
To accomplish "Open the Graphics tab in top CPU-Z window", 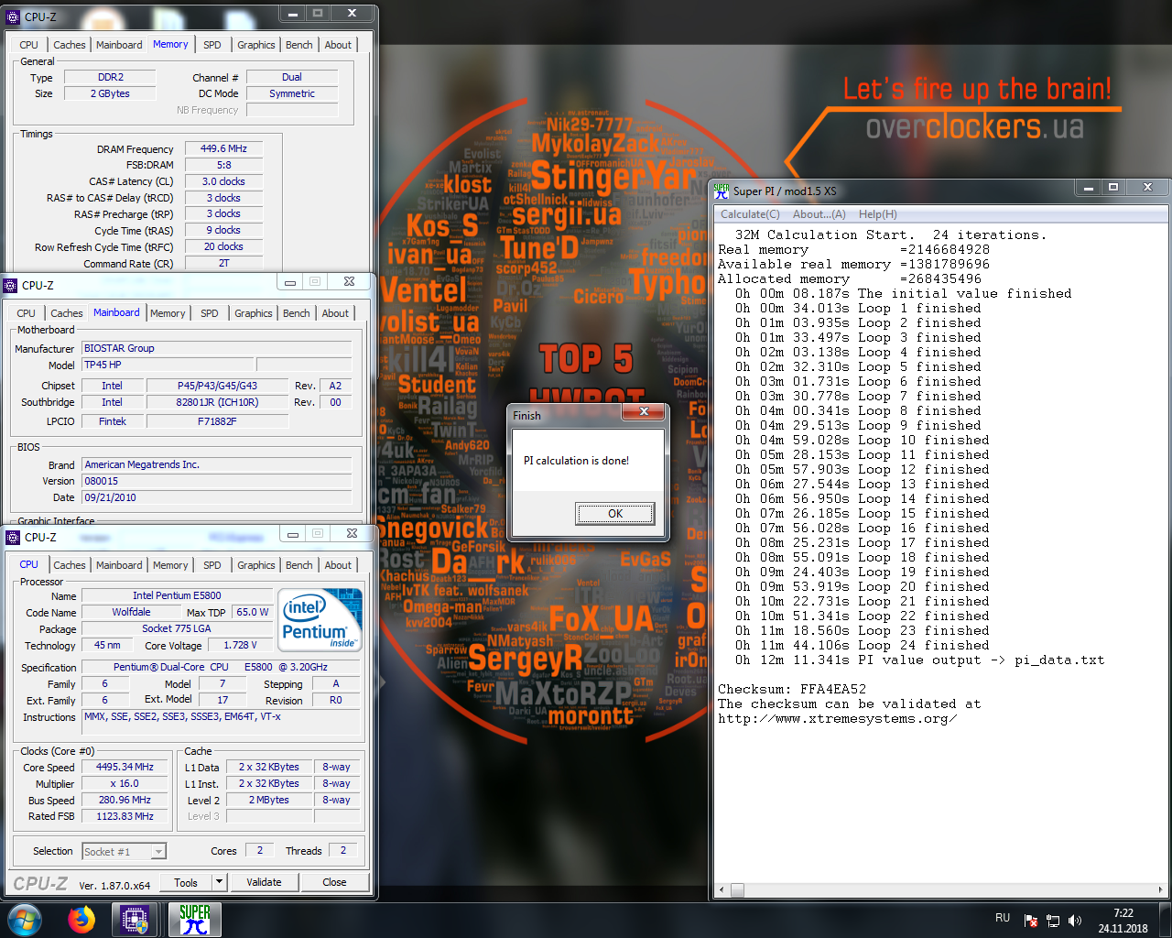I will point(256,45).
